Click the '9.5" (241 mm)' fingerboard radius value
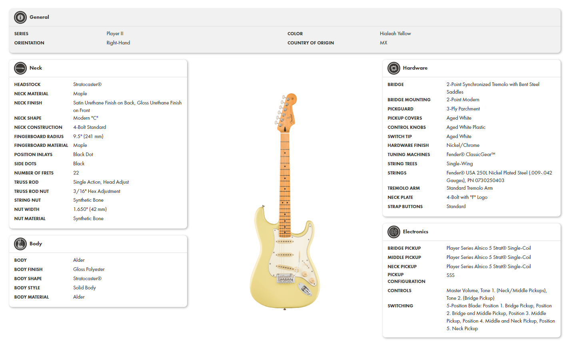 (88, 136)
